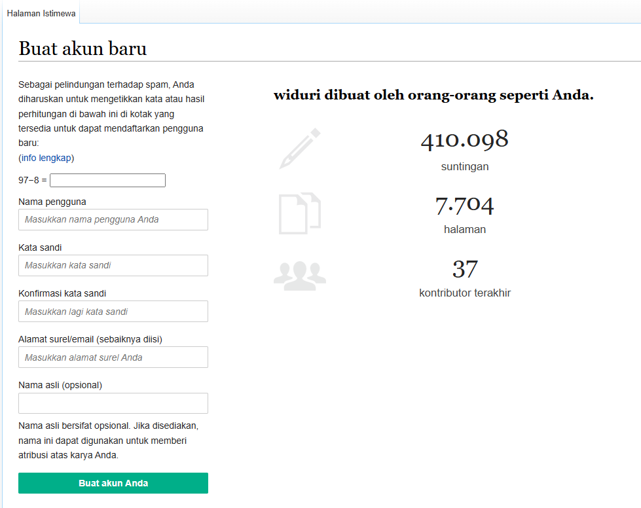Screen dimensions: 641x508
Task: Focus the captcha answer field for 97−8
Action: pos(107,180)
